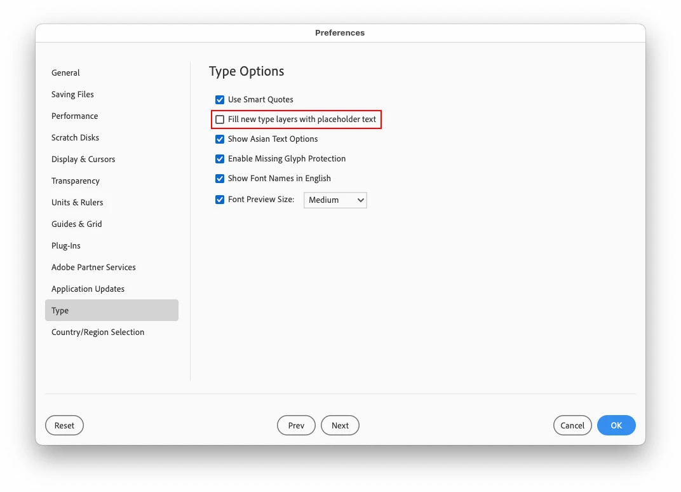Select the Plug-Ins category
The image size is (681, 492).
(x=66, y=245)
